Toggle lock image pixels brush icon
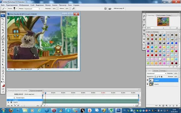 (x=157, y=77)
